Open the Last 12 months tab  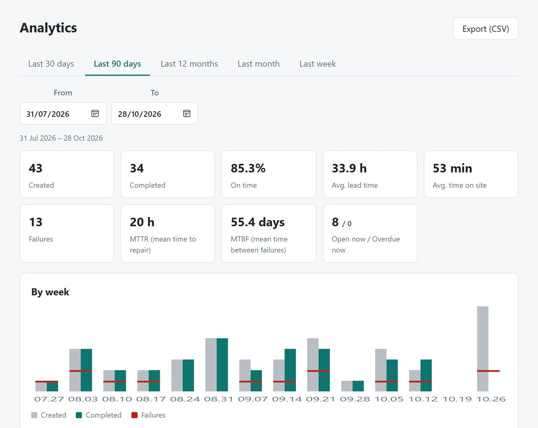coord(189,64)
